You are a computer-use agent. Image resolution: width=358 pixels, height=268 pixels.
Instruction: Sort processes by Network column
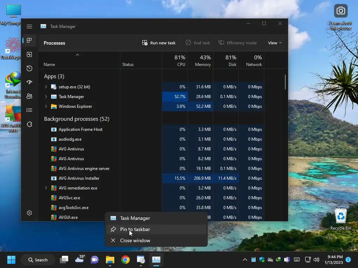pos(252,60)
